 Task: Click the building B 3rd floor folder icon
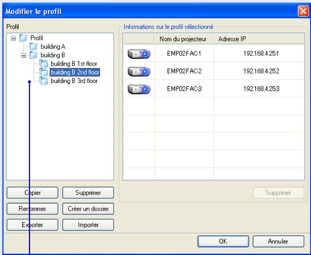click(x=44, y=81)
